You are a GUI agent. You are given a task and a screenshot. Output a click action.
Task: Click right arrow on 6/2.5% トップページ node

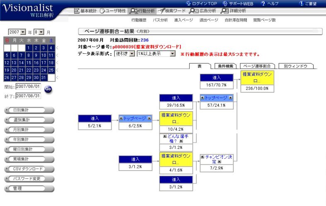[x=149, y=118]
